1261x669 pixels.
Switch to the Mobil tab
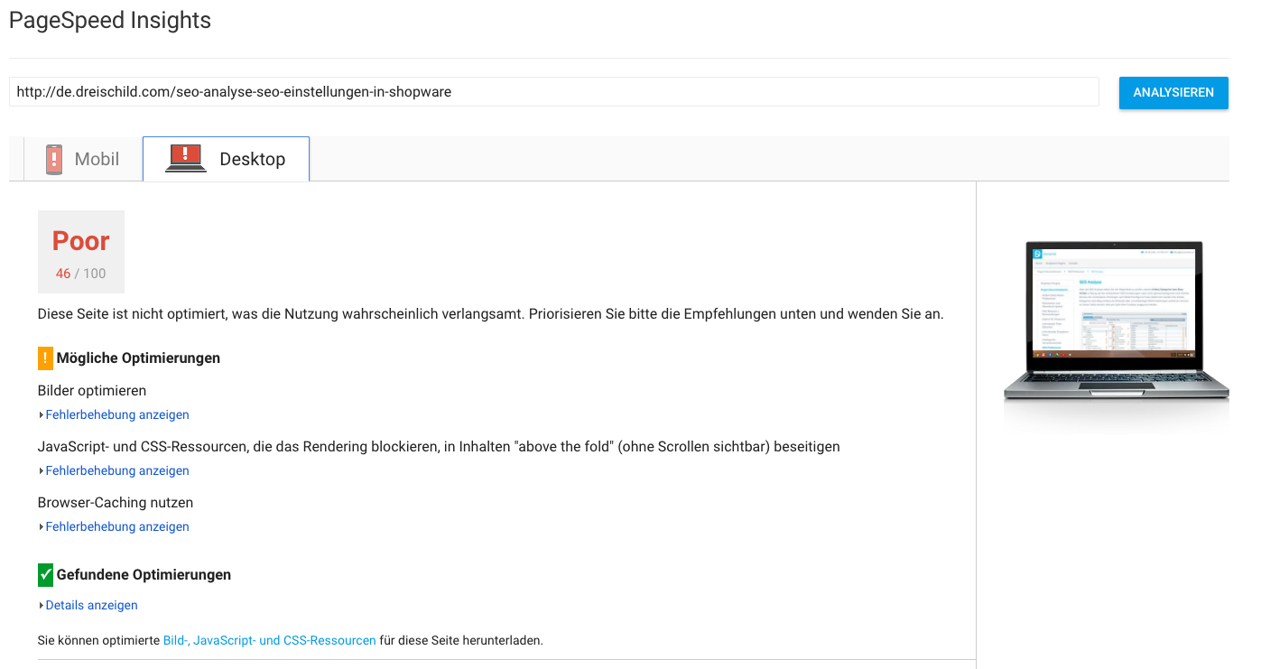[x=83, y=159]
